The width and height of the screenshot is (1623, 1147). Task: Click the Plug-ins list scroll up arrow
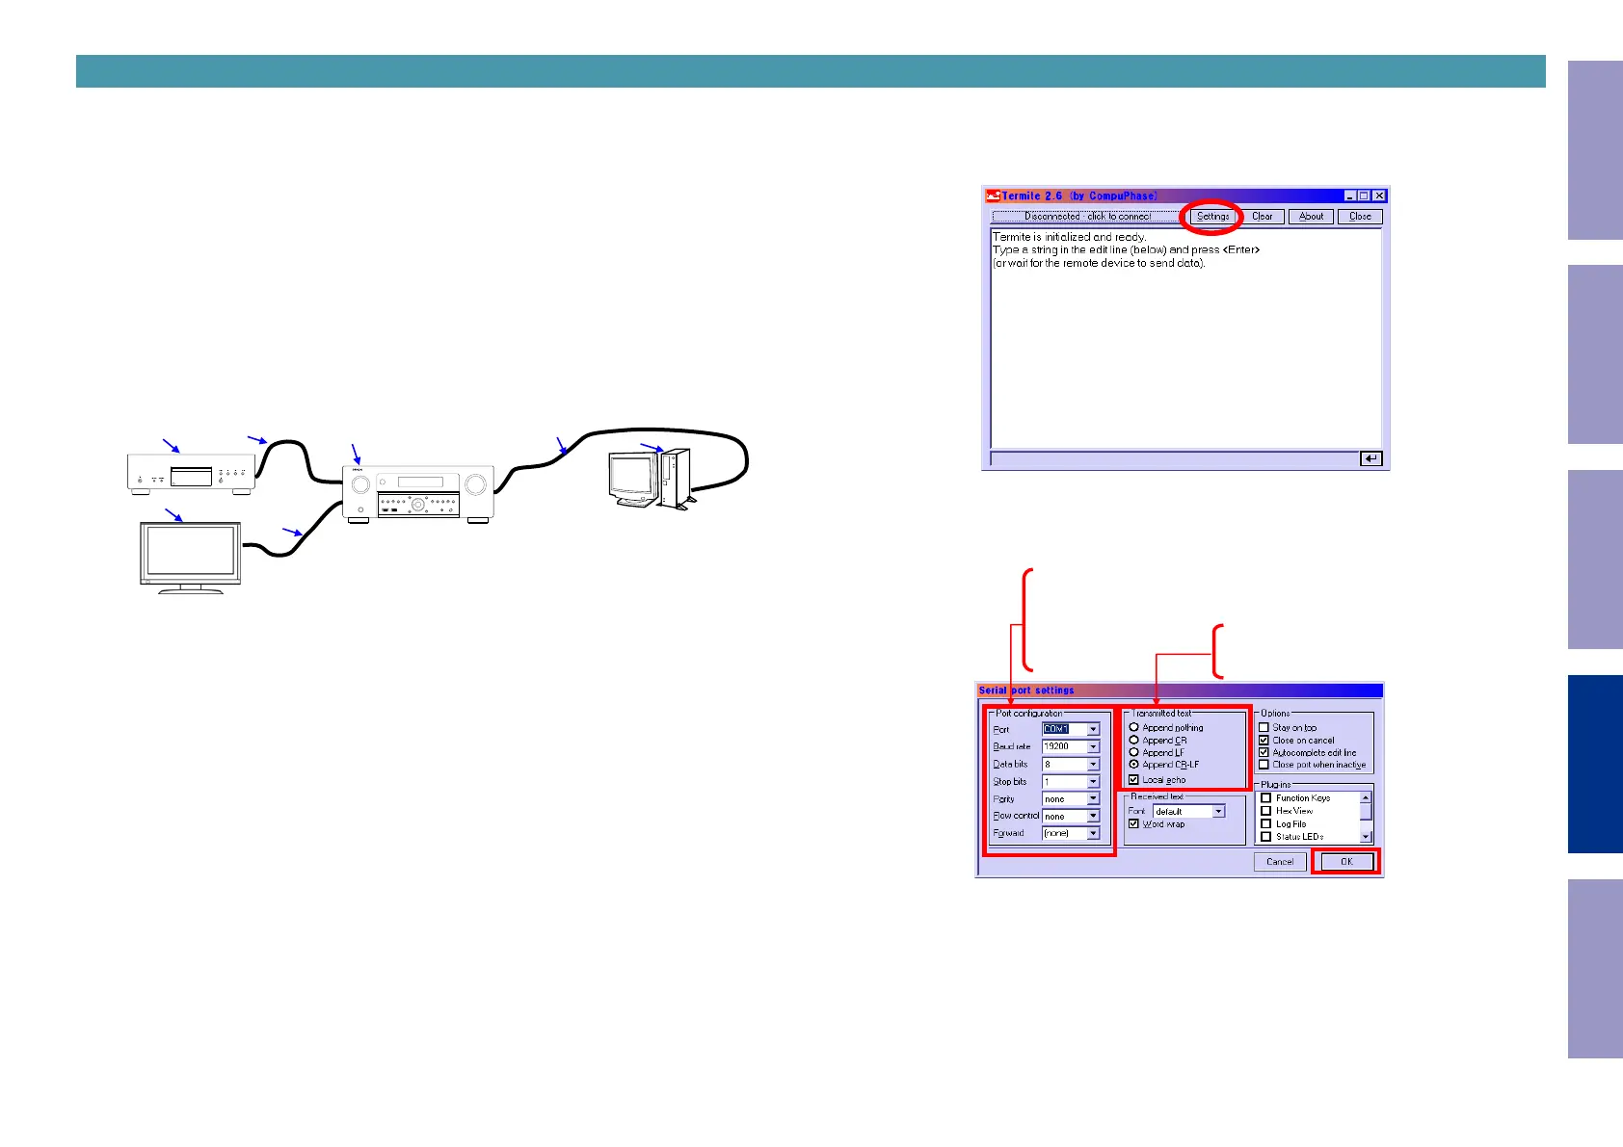coord(1366,798)
